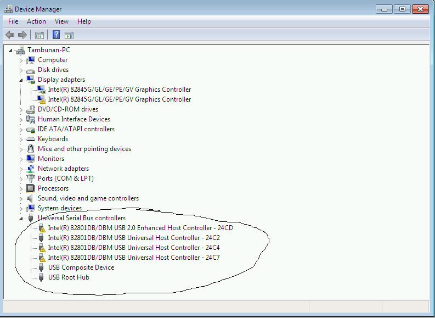435x318 pixels.
Task: Select the USB Composite Device label
Action: [81, 267]
